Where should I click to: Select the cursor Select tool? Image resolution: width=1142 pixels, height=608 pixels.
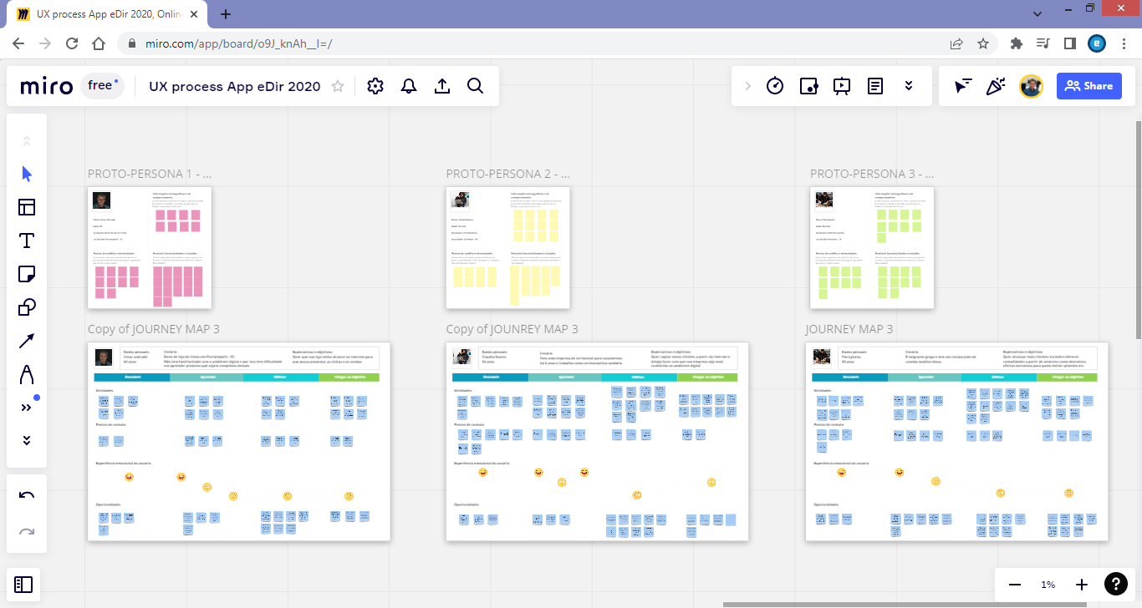point(27,174)
